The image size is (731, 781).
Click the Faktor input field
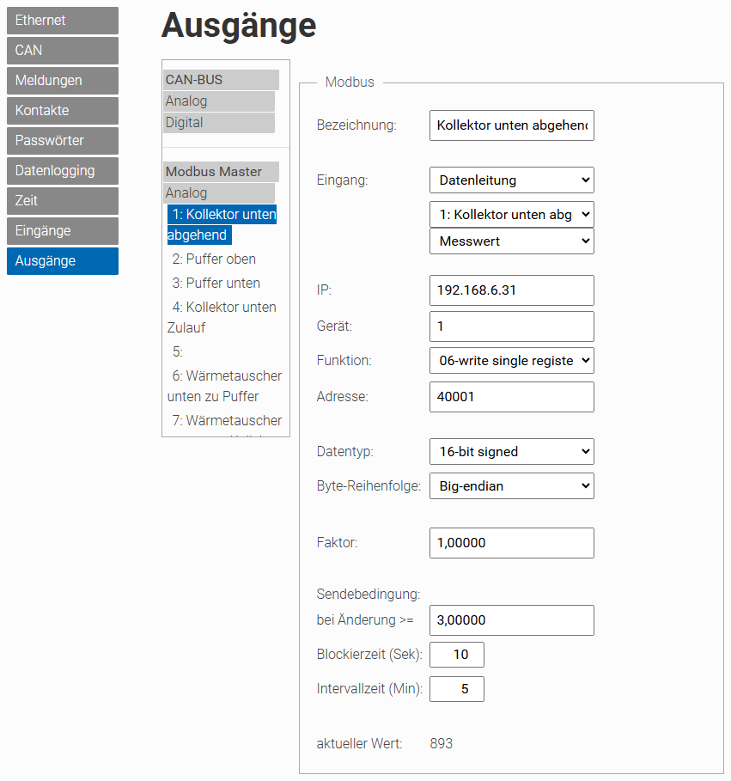(x=511, y=543)
